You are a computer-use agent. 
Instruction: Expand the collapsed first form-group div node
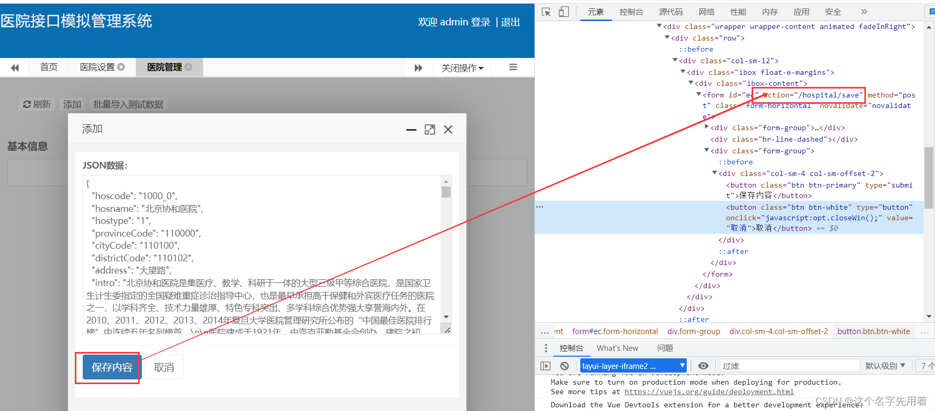click(706, 127)
